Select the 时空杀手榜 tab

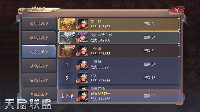(x=39, y=52)
